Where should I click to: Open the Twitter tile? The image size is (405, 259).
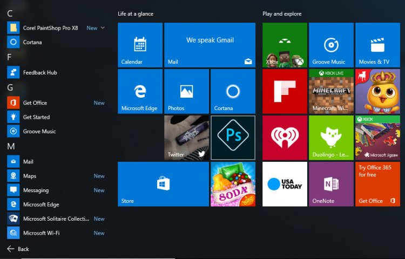coord(186,138)
